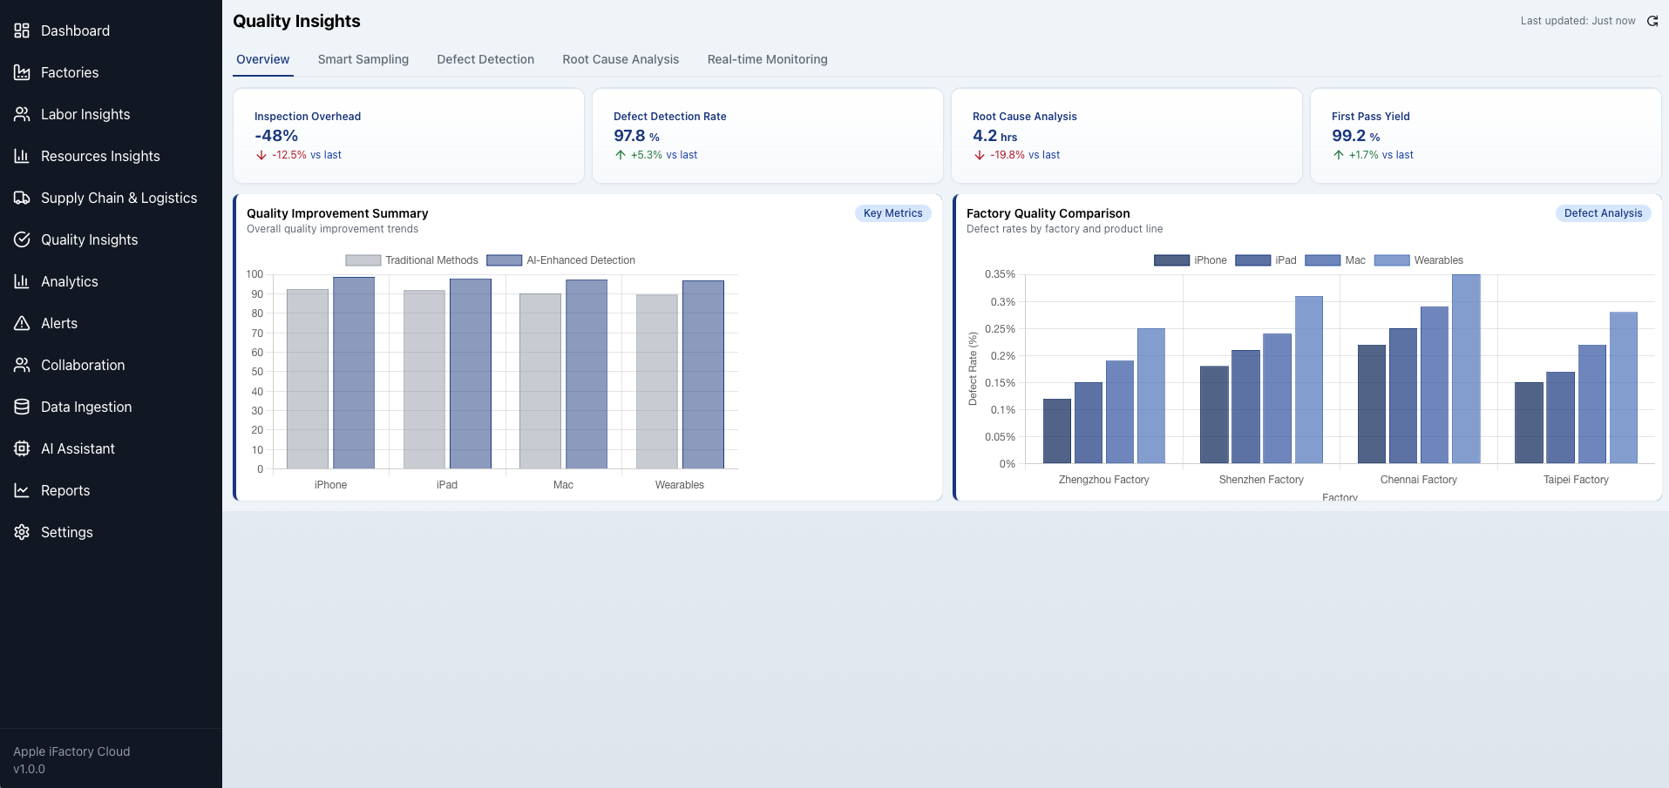Hide the Wearables series in Factory chart legend
Viewport: 1669px width, 788px height.
tap(1418, 260)
